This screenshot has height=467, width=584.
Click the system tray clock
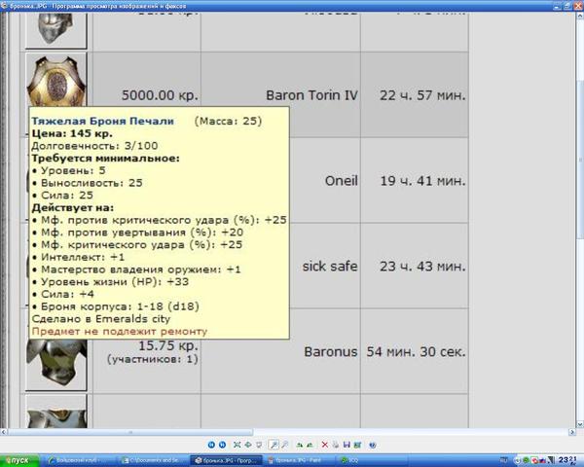point(566,460)
